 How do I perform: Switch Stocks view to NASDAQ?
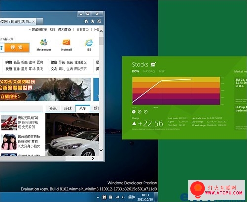(149, 71)
